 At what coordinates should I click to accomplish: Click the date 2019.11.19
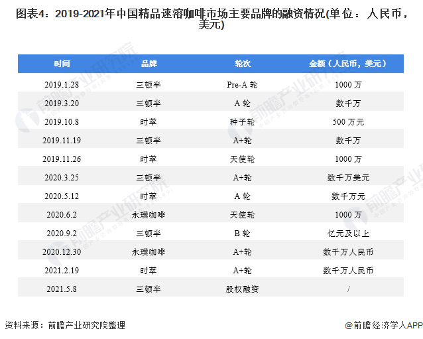[62, 141]
